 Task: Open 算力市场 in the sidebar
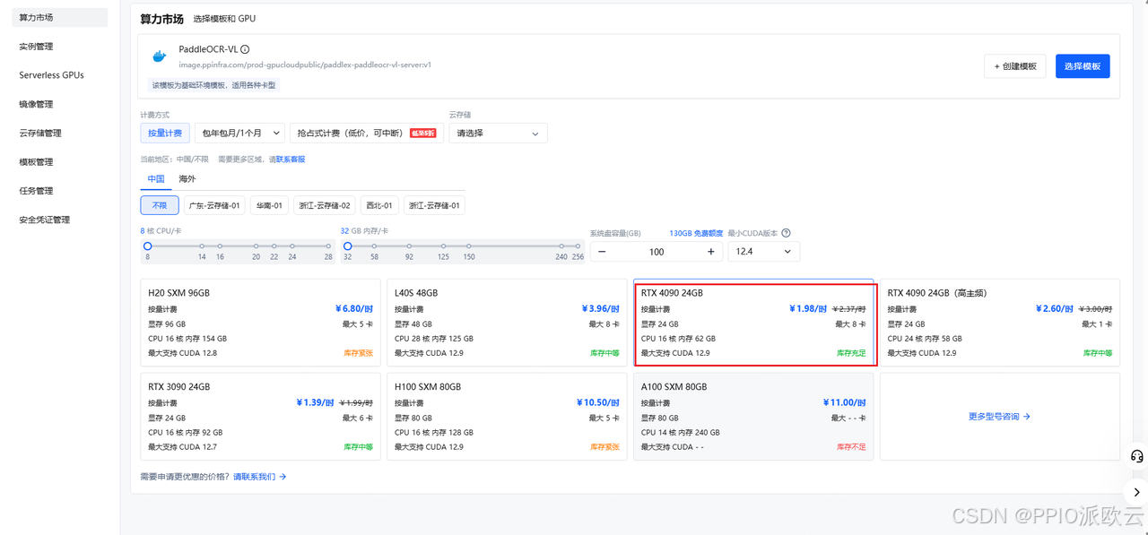coord(60,17)
